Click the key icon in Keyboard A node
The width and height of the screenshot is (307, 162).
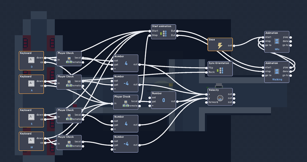31,83
